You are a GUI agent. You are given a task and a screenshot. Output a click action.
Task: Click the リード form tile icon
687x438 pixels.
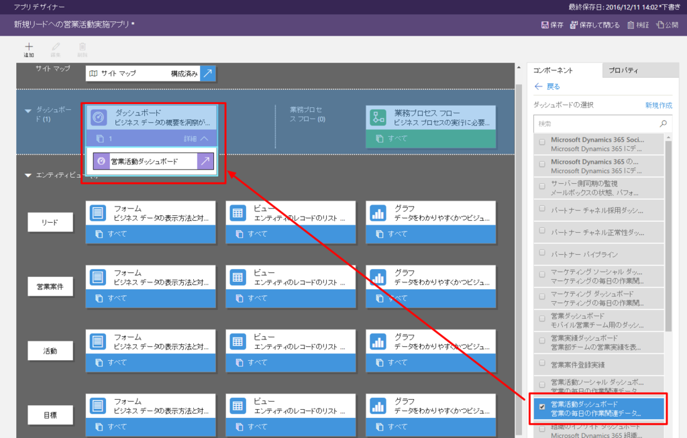(98, 213)
